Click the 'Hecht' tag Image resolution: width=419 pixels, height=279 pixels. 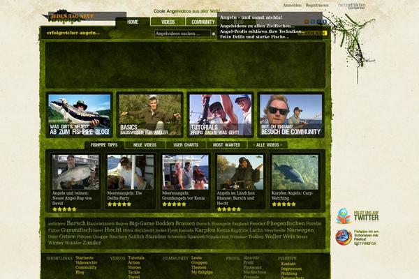point(112,230)
